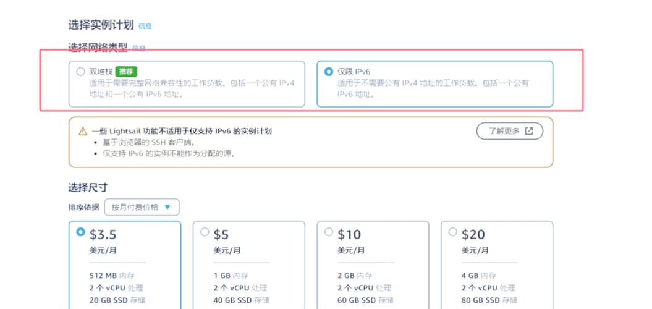Screen dimensions: 652x309
Task: Open 信息 link next to 选择实例计划
Action: (145, 26)
